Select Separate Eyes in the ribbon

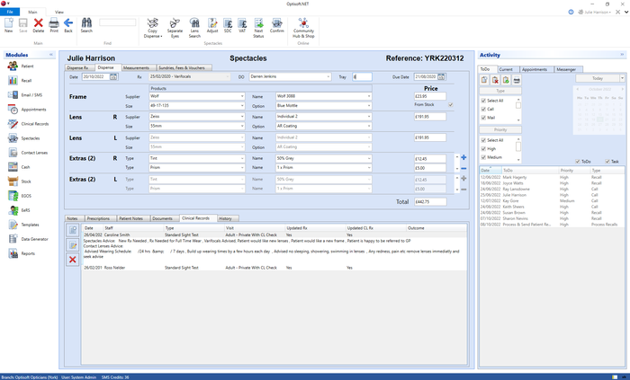pos(175,28)
